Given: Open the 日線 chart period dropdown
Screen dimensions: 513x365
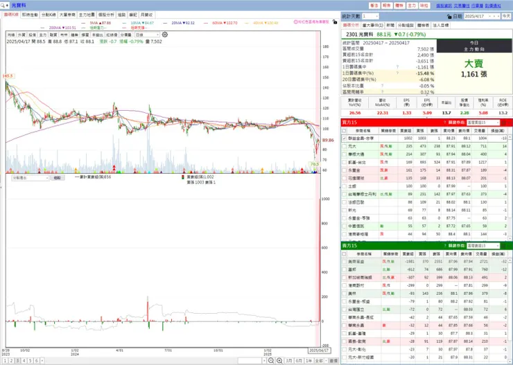Looking at the screenshot, I should coord(147,35).
